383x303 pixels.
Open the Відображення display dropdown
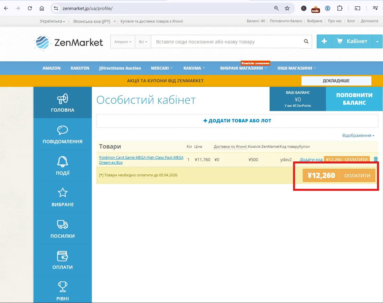click(x=358, y=136)
